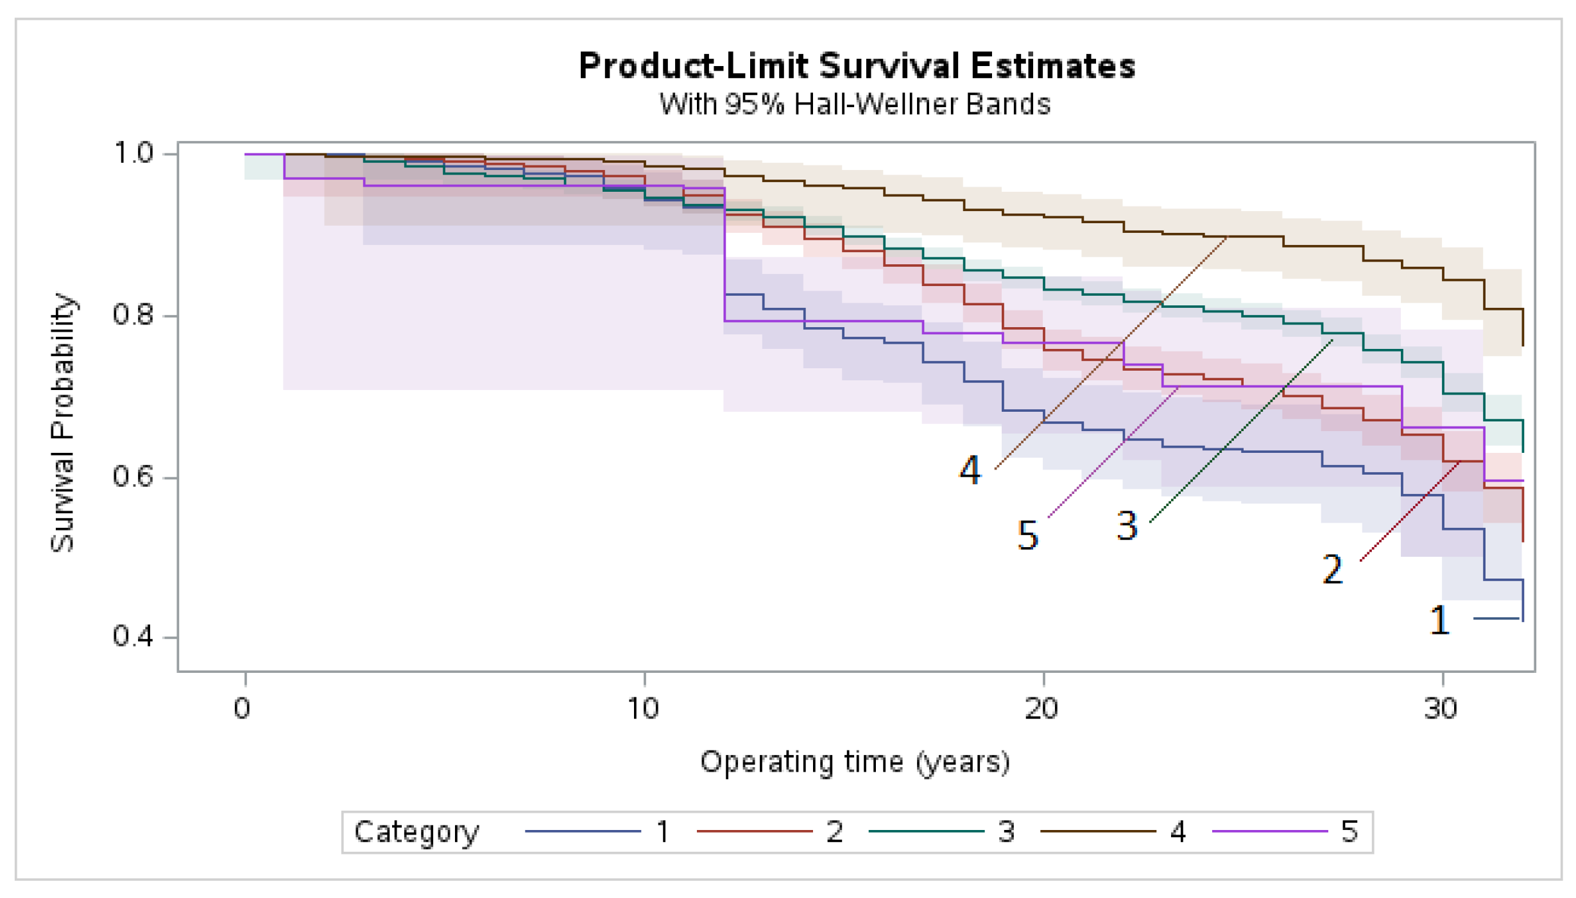Click the curve annotation number 5 inside plot
This screenshot has height=898, width=1576.
1028,535
